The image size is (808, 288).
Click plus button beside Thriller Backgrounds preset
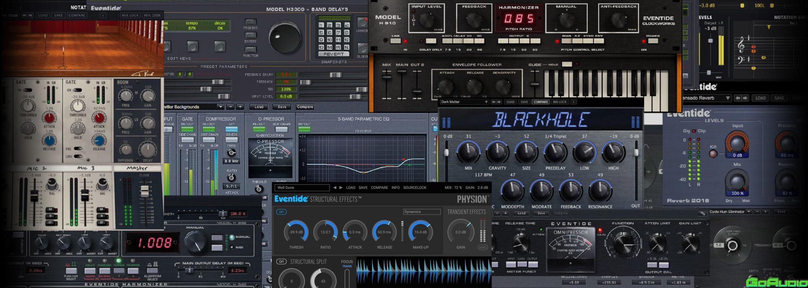tap(240, 107)
